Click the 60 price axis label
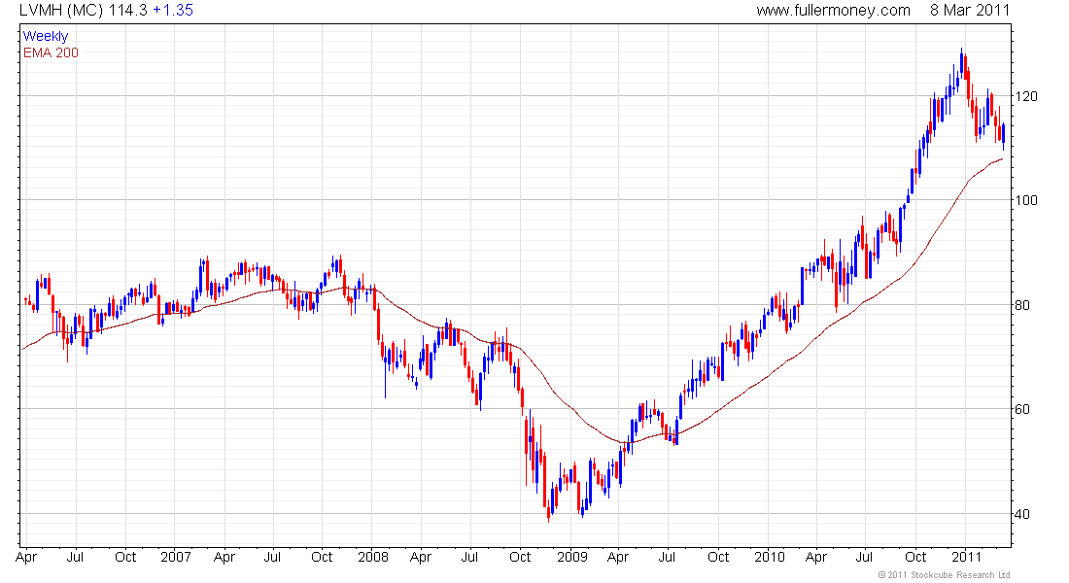Screen dimensions: 1069x583 coord(1022,409)
